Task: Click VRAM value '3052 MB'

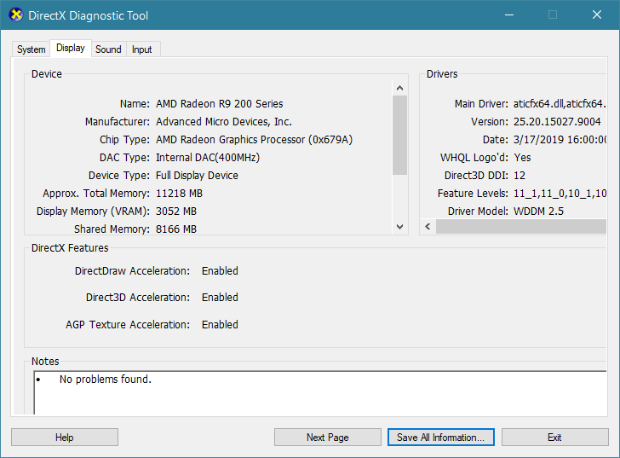Action: pyautogui.click(x=176, y=212)
